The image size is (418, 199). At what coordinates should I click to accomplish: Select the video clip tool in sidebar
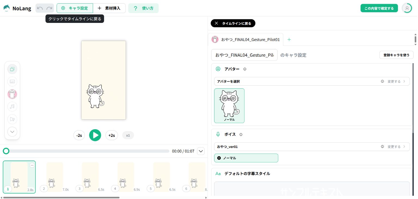coord(12,119)
